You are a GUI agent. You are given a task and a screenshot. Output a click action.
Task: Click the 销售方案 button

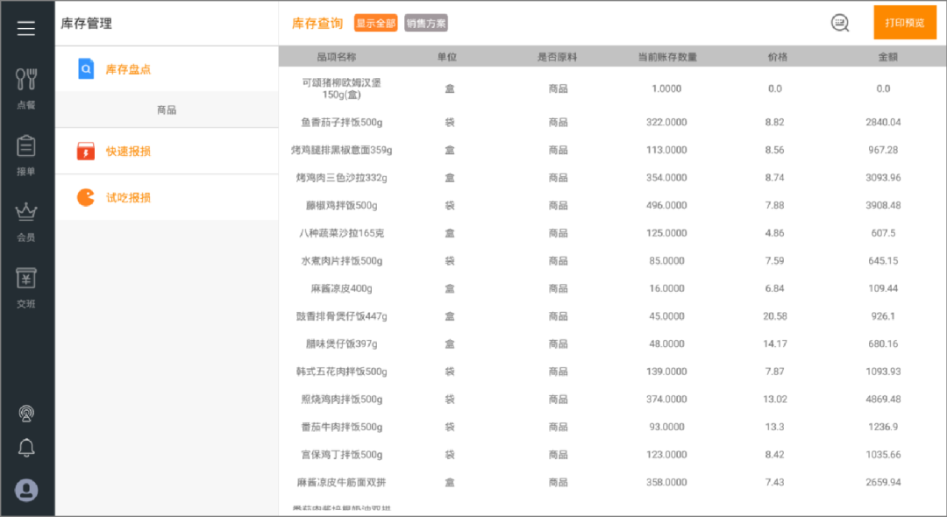pyautogui.click(x=426, y=23)
